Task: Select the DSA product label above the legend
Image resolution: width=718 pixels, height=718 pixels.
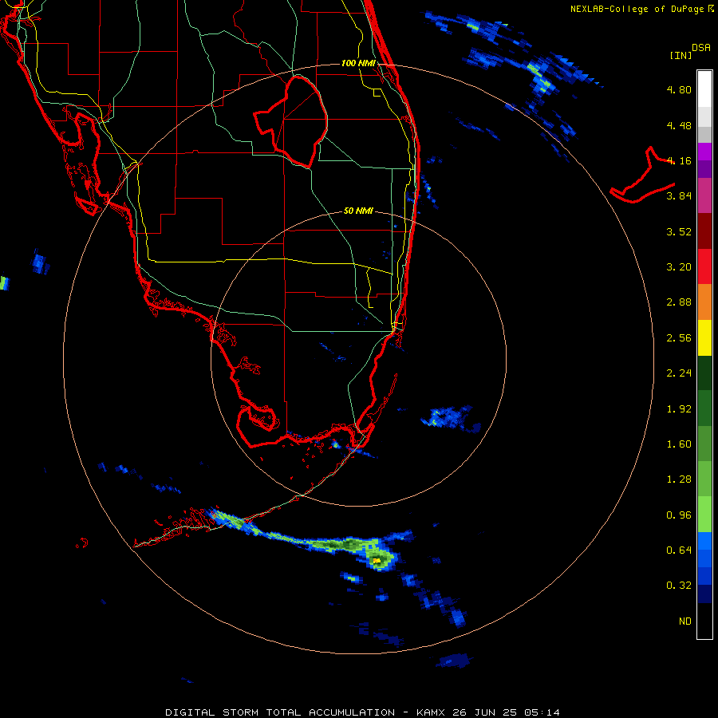Action: [x=701, y=48]
